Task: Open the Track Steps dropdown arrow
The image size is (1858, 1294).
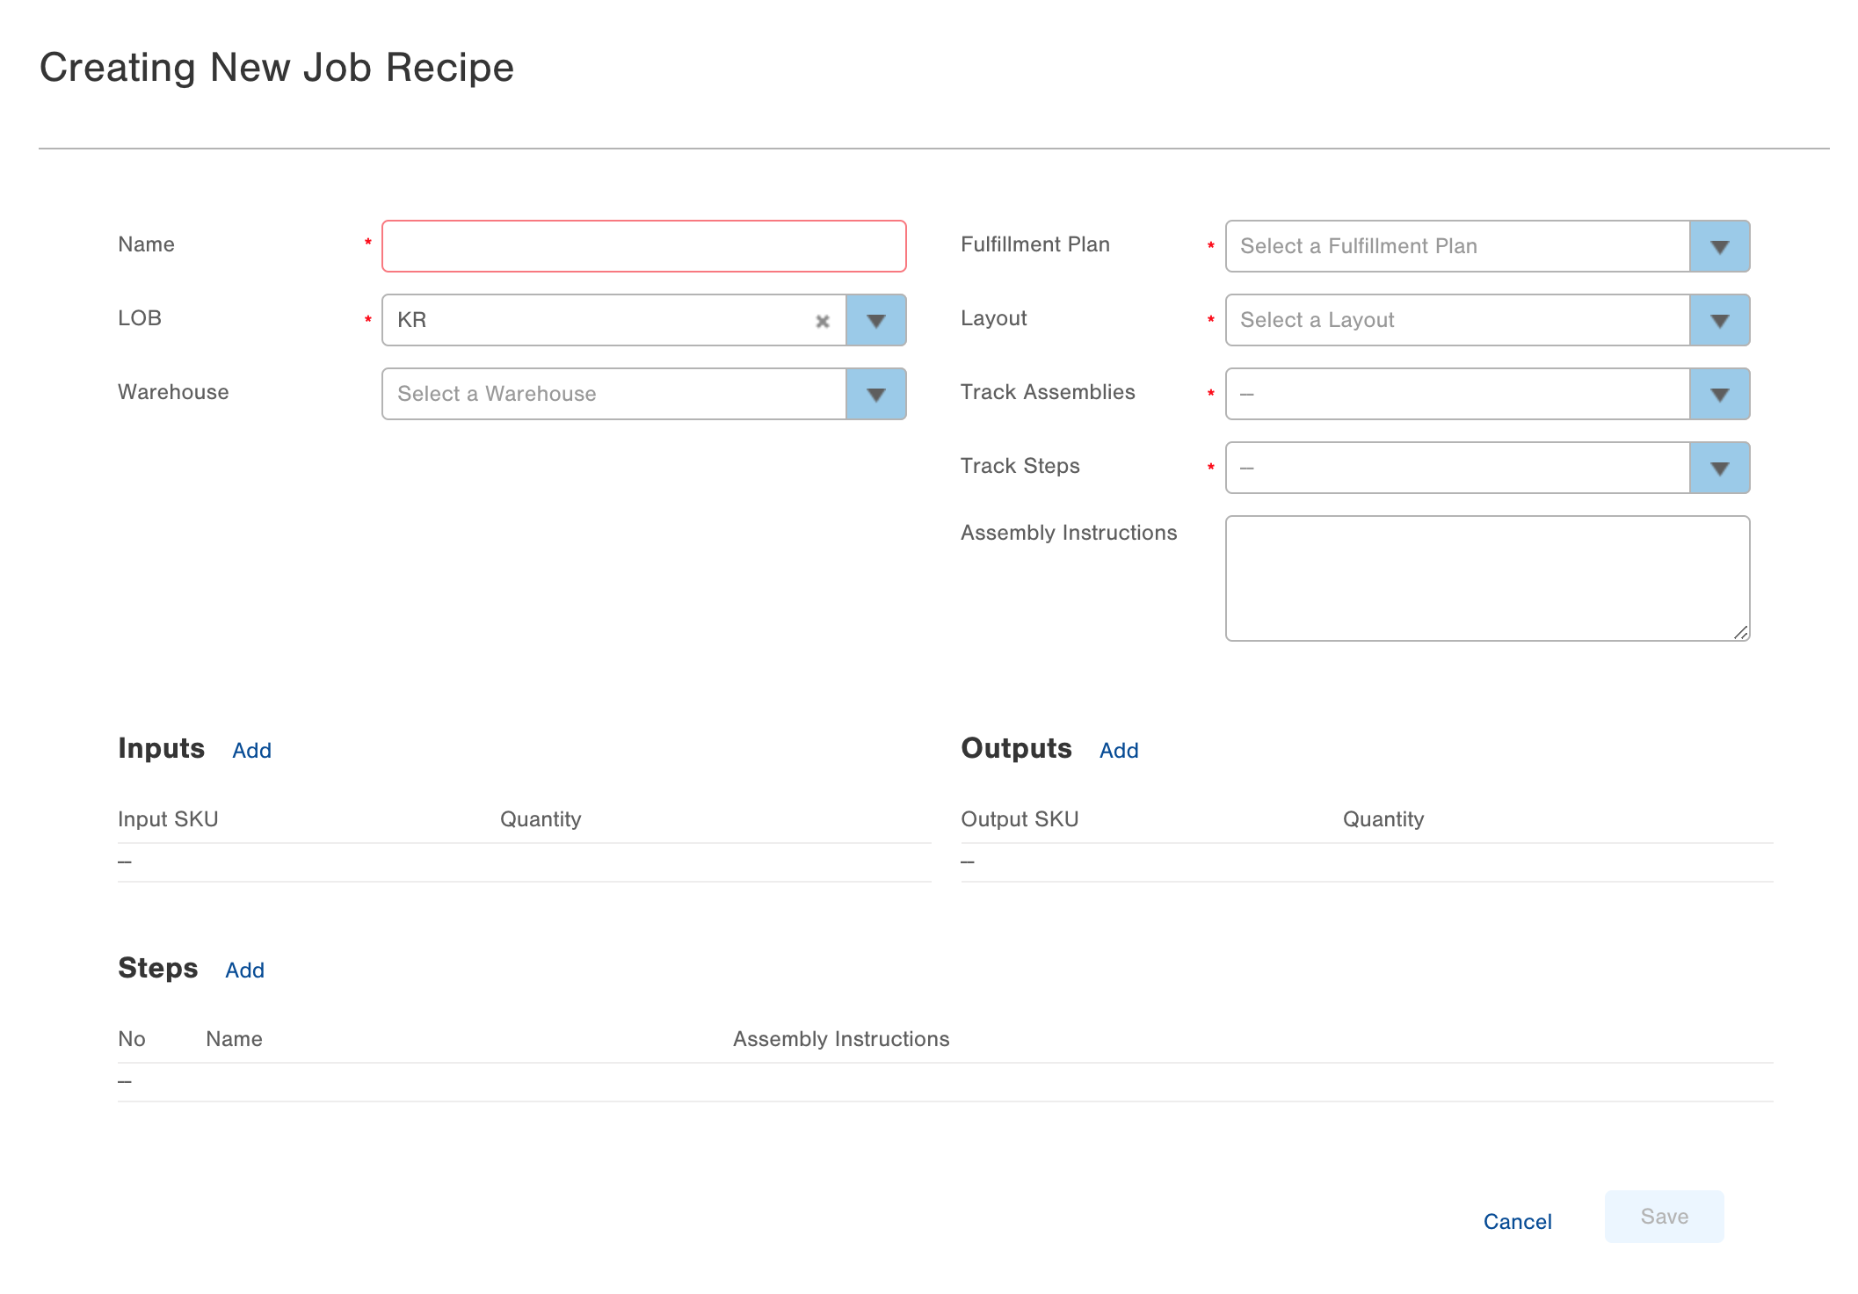Action: point(1719,469)
